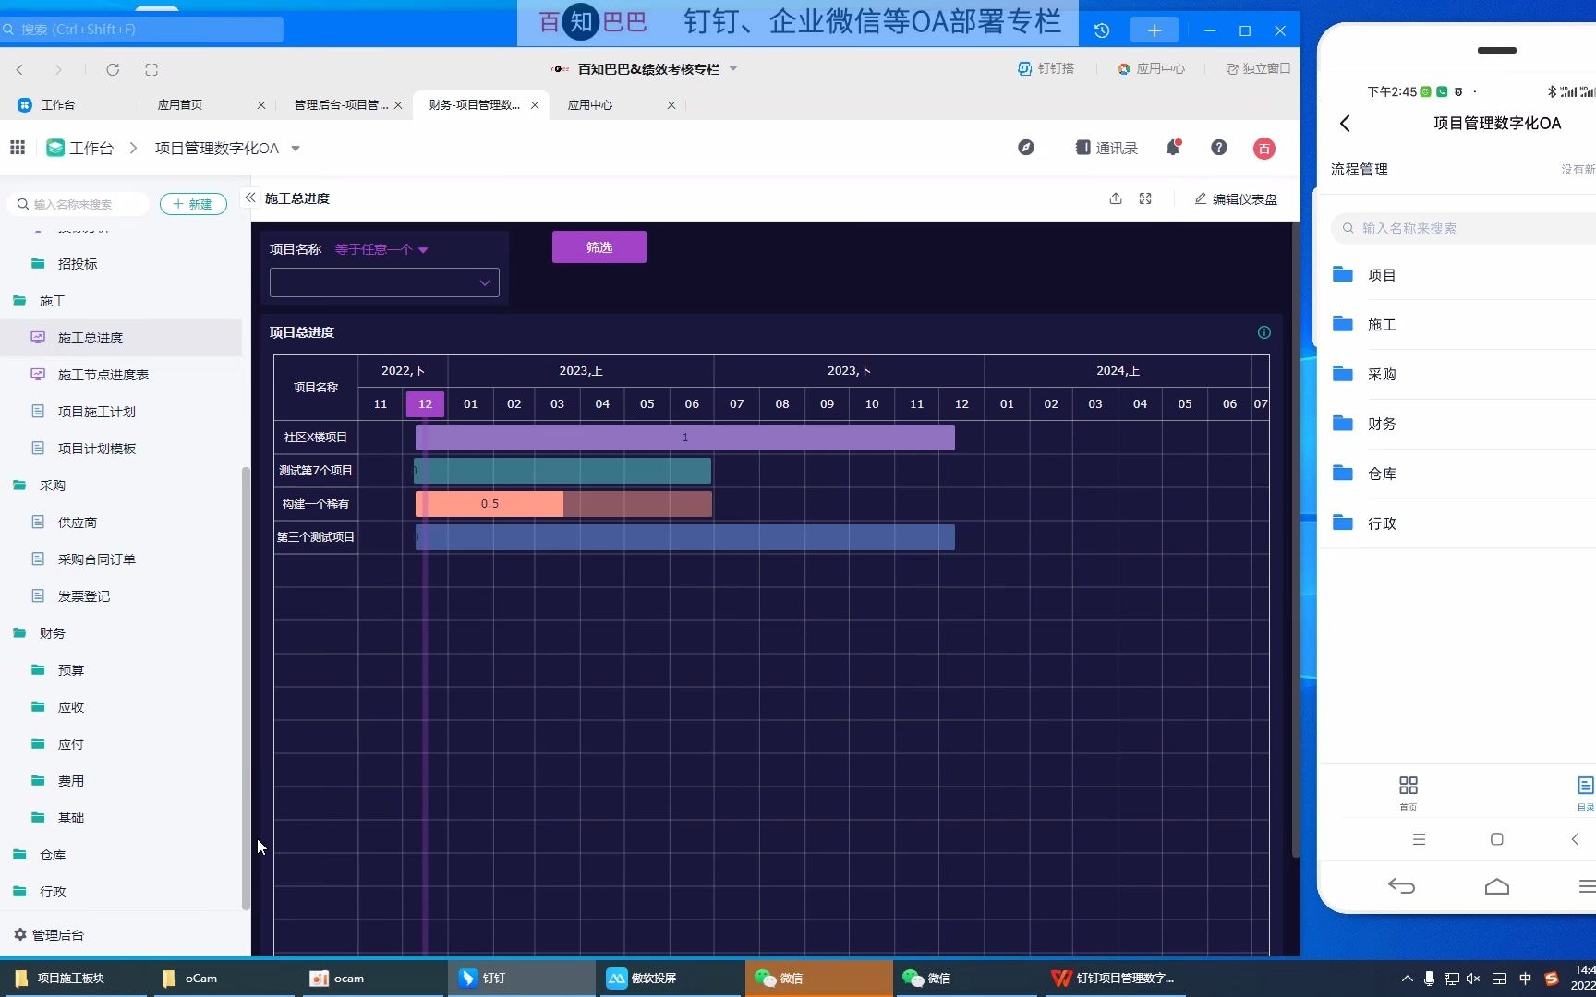This screenshot has width=1596, height=997.
Task: Open the help question mark icon
Action: pos(1219,148)
